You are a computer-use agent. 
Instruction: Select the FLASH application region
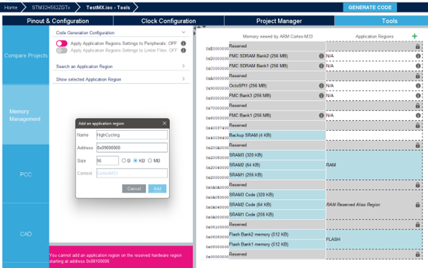tap(374, 240)
